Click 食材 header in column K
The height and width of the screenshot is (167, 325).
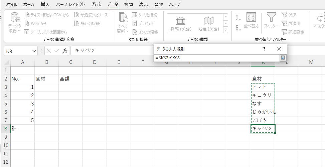tap(263, 79)
